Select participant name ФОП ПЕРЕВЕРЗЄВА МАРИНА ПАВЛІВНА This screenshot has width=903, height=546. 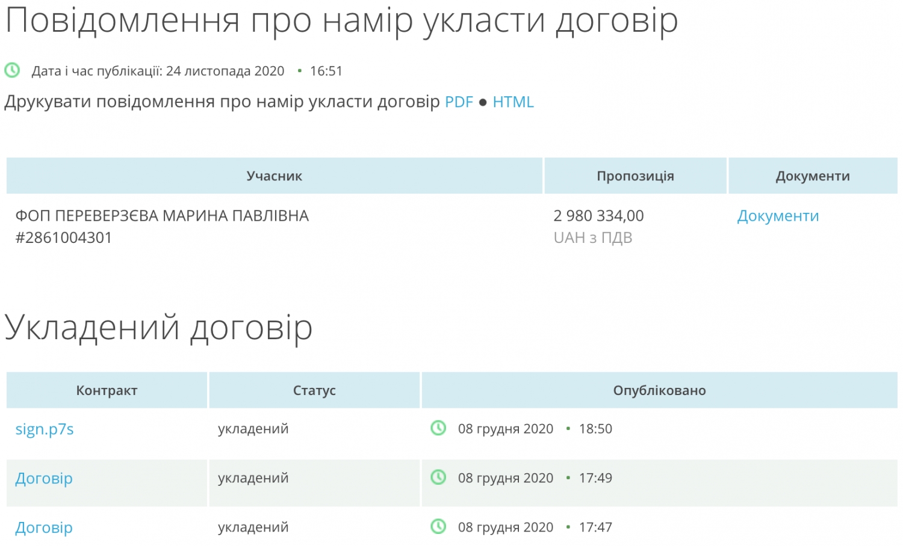(162, 216)
